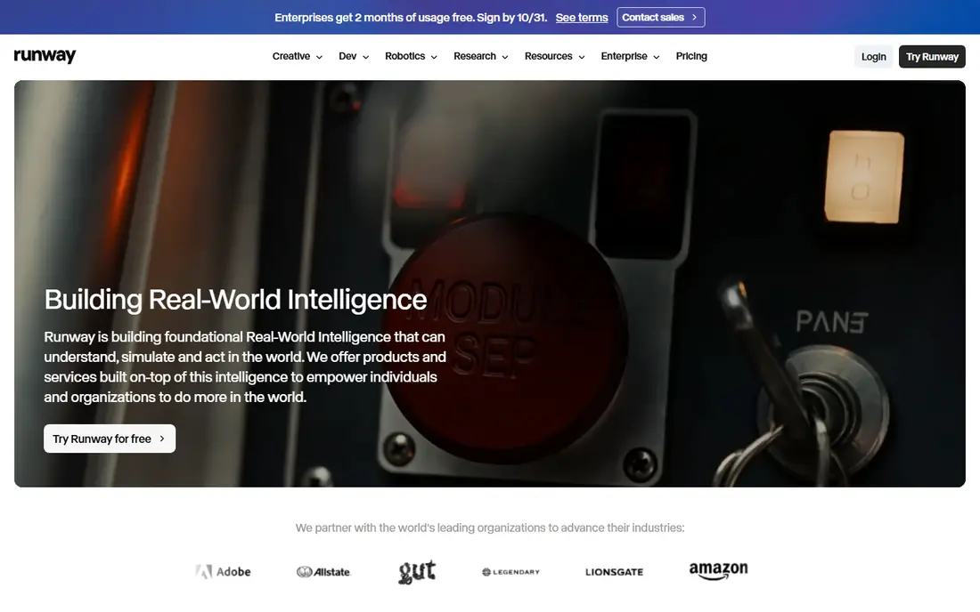Open the Robotics menu label
Image resolution: width=980 pixels, height=612 pixels.
pos(405,56)
